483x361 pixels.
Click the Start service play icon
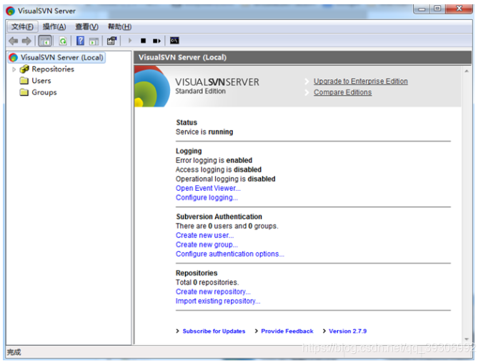130,40
